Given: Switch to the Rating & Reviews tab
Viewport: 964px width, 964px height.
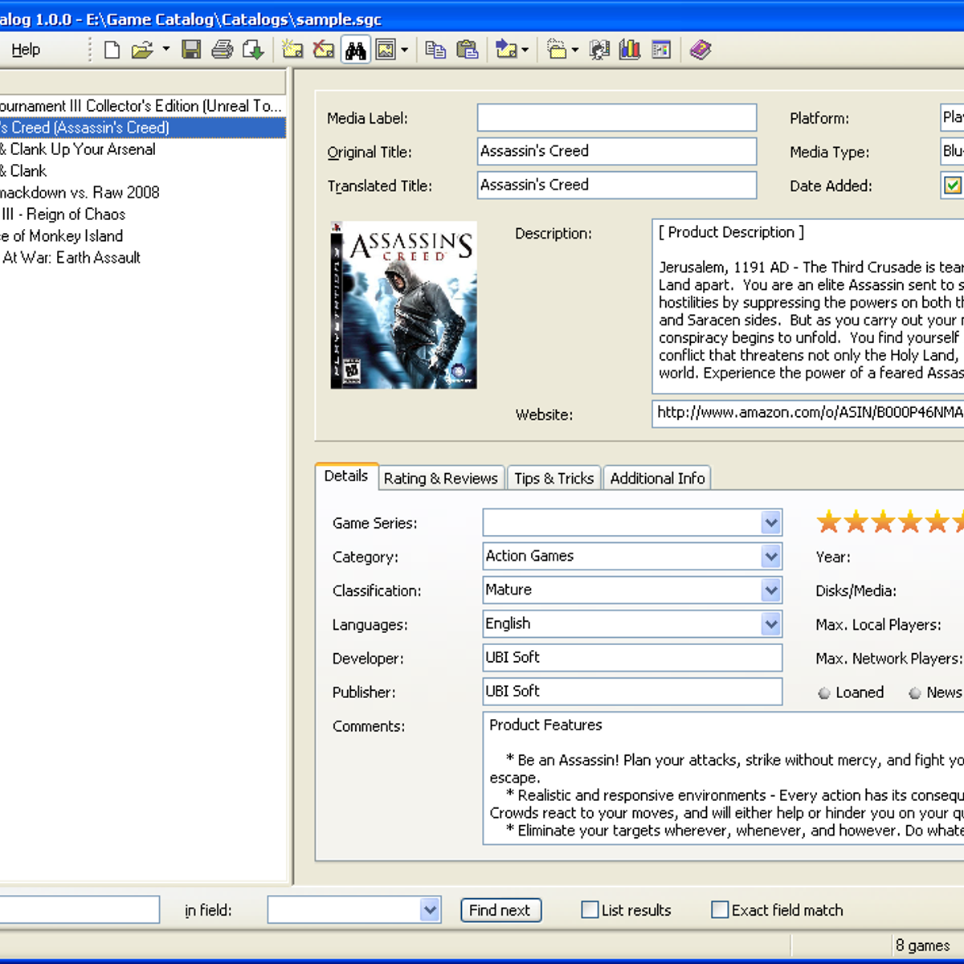Looking at the screenshot, I should click(x=441, y=478).
